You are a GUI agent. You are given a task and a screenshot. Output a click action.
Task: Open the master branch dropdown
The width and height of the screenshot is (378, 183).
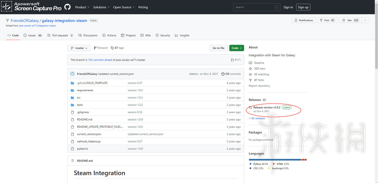(x=79, y=48)
